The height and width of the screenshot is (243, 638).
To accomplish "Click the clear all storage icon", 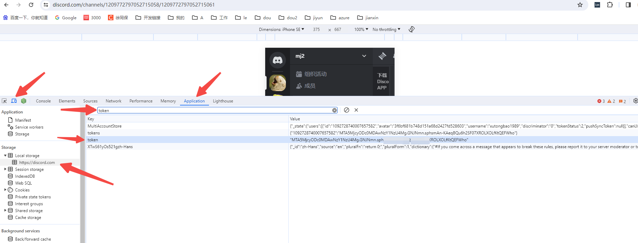I will [x=347, y=110].
